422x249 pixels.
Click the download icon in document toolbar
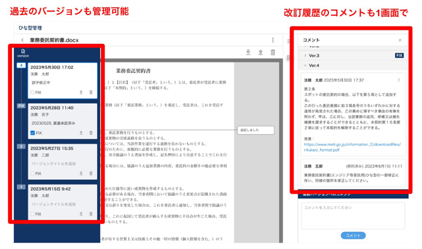(248, 53)
